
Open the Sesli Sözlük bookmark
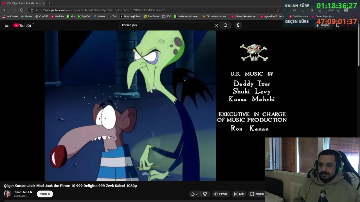[10, 17]
